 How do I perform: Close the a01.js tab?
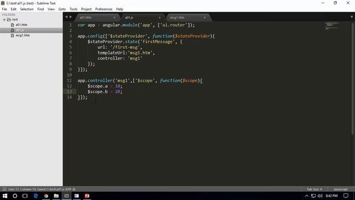tap(160, 17)
